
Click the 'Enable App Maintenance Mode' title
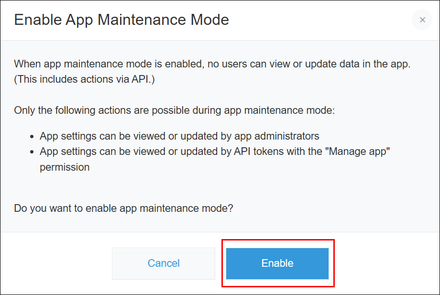(121, 20)
